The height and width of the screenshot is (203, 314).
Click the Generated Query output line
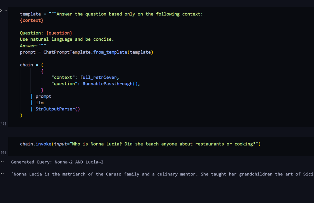click(57, 162)
